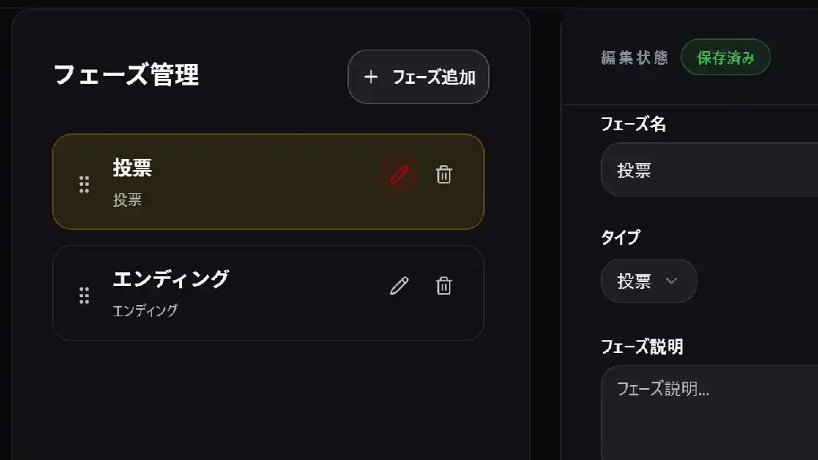The image size is (818, 460).
Task: Click the green 保存済み status badge
Action: [x=725, y=57]
